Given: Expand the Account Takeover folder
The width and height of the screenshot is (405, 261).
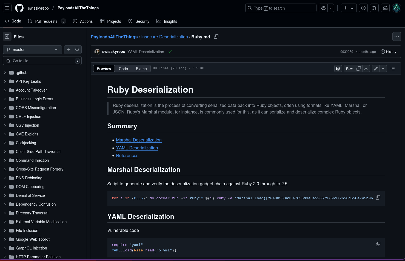Looking at the screenshot, I should pos(5,90).
